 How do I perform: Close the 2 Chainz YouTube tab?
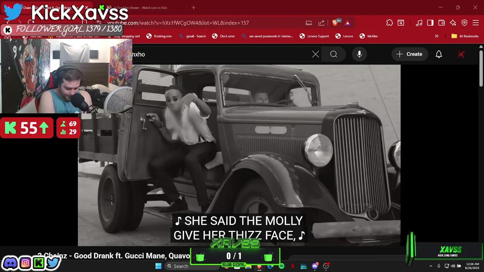[x=87, y=8]
